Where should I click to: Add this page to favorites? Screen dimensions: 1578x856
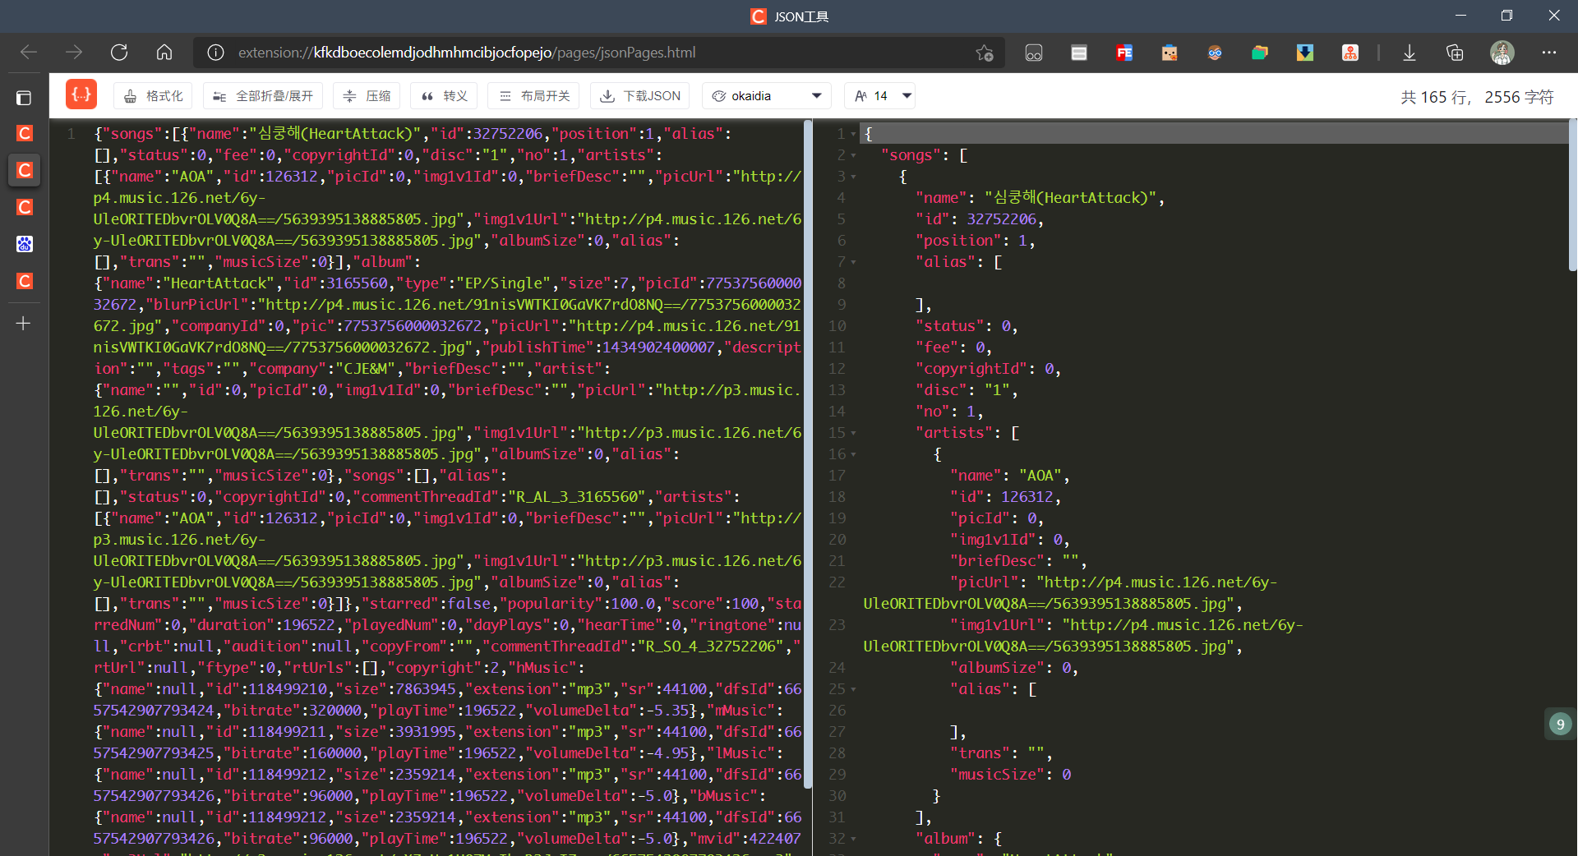[x=985, y=53]
